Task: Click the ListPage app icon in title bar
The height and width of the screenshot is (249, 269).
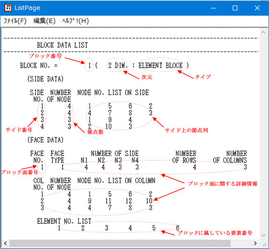Action: point(8,8)
